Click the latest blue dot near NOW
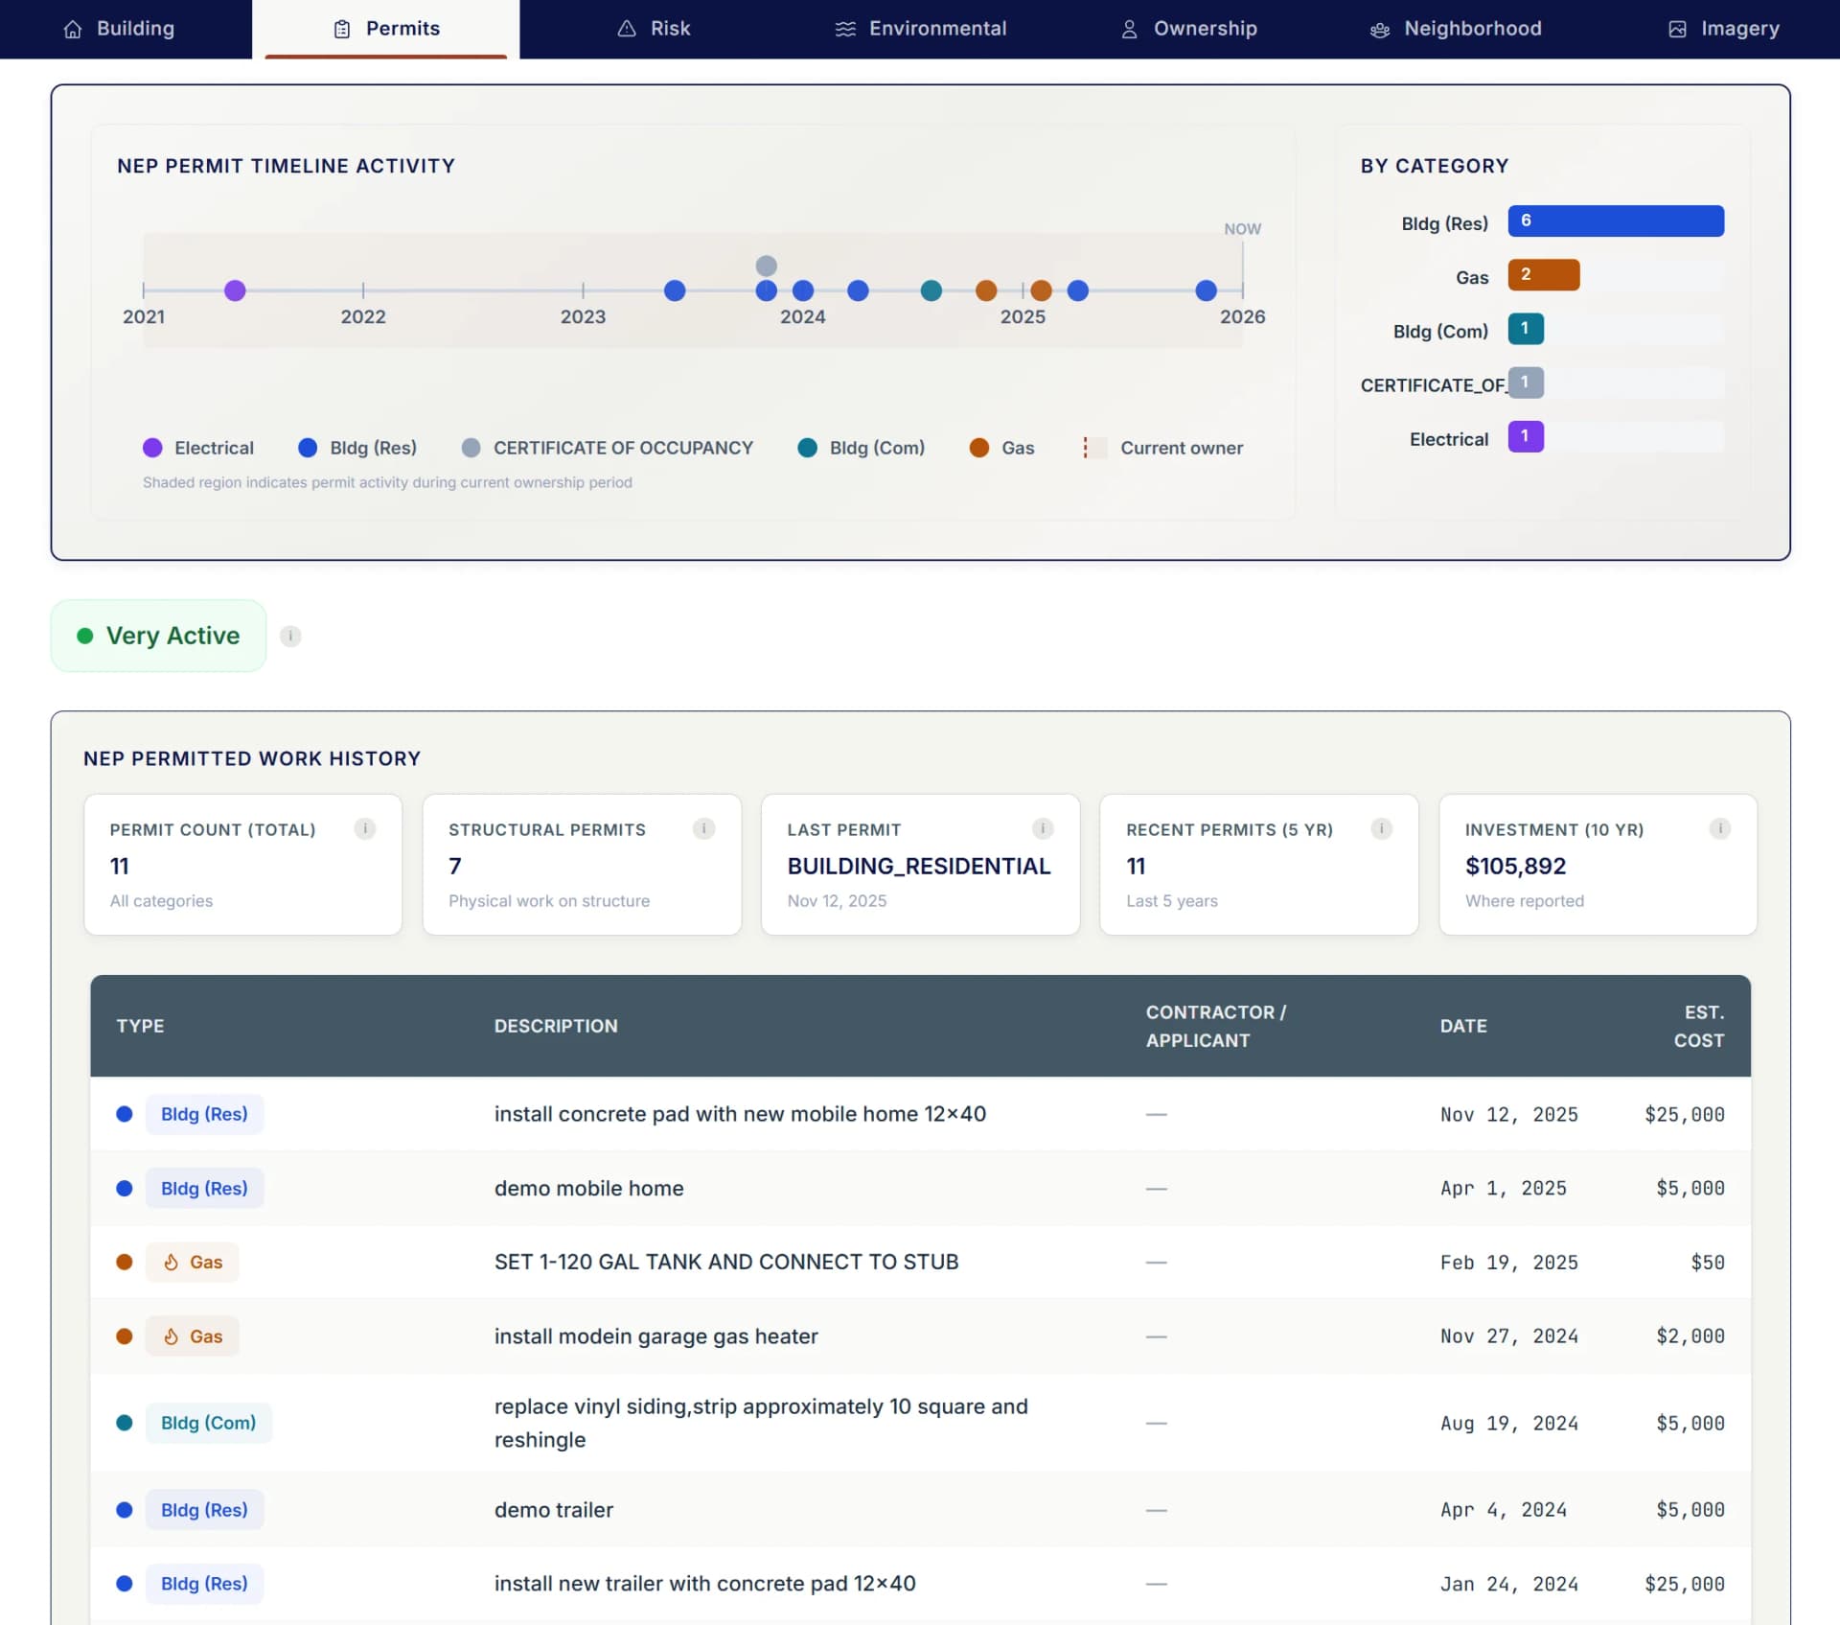This screenshot has height=1625, width=1840. (1206, 290)
